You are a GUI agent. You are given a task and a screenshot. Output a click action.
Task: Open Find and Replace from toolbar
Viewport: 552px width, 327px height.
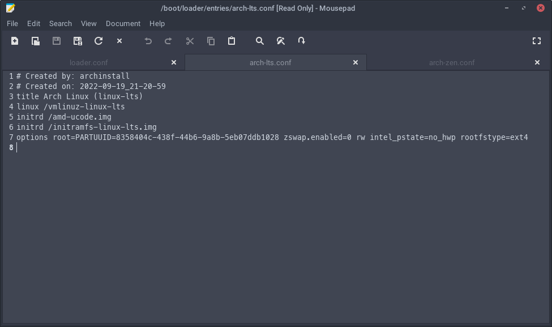coord(281,41)
